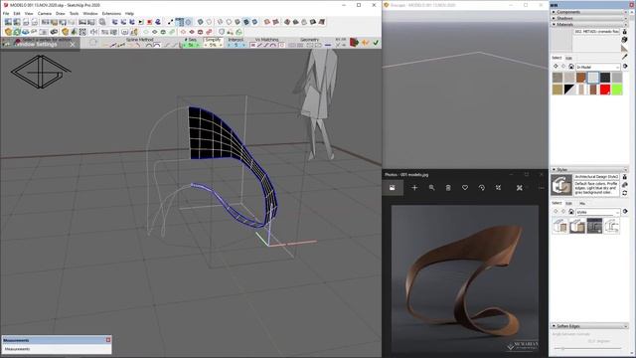Collapse the Styles tray panel
The image size is (636, 358).
coord(589,170)
